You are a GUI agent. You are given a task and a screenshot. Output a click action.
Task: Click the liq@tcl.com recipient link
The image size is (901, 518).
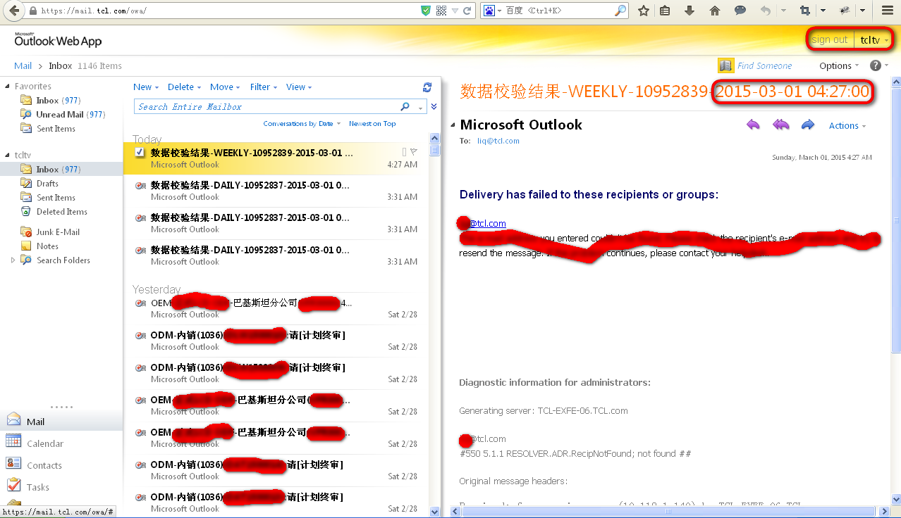coord(498,141)
